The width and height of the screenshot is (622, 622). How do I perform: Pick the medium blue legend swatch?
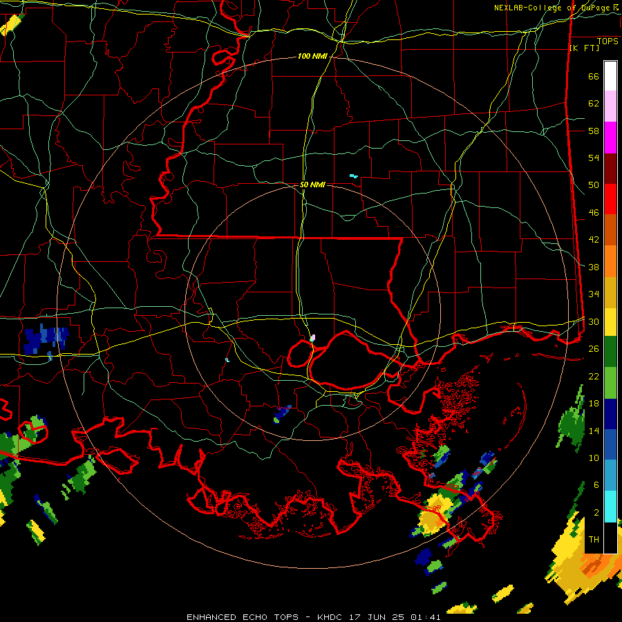coord(610,444)
